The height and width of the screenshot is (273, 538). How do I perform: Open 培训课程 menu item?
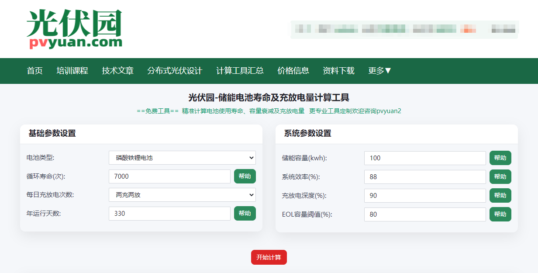[72, 71]
